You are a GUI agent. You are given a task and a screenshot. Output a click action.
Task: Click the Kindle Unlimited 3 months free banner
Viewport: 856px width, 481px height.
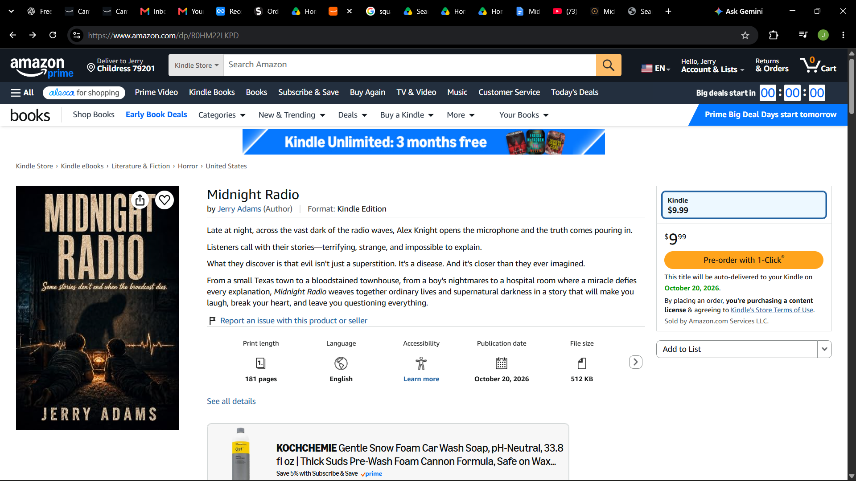click(424, 142)
